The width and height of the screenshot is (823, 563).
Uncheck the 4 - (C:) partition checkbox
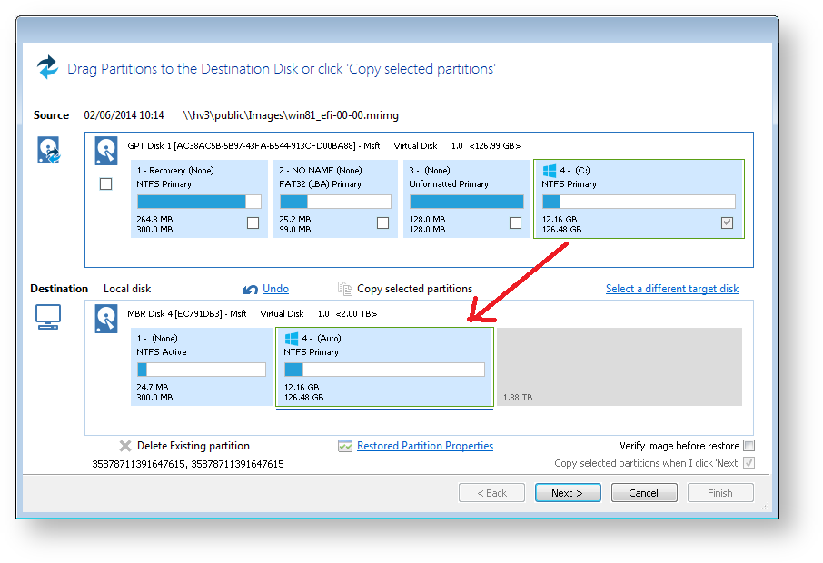(728, 222)
